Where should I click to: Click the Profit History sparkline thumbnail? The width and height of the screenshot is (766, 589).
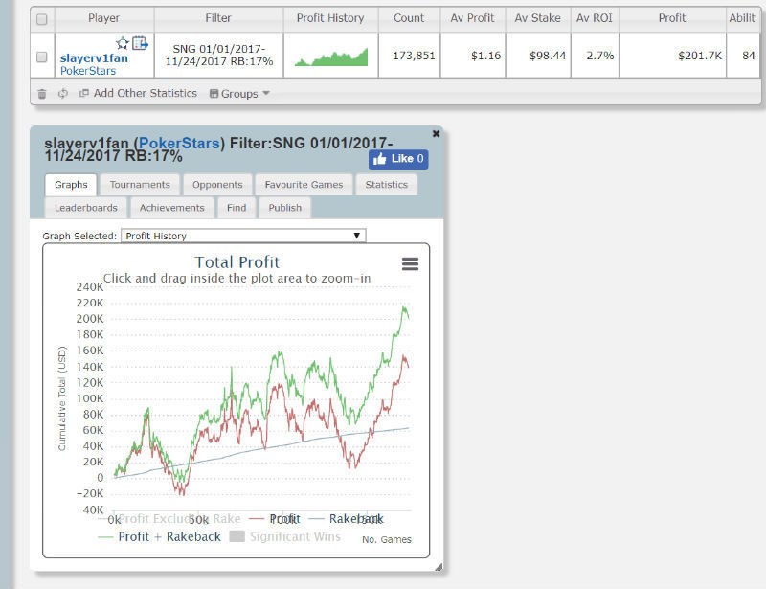[331, 57]
